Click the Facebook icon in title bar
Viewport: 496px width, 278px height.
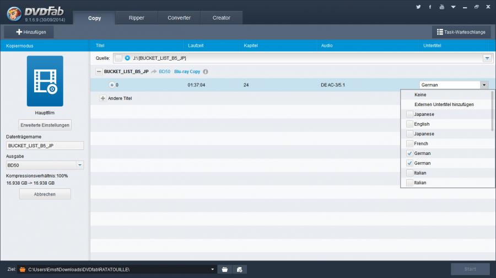pos(430,7)
